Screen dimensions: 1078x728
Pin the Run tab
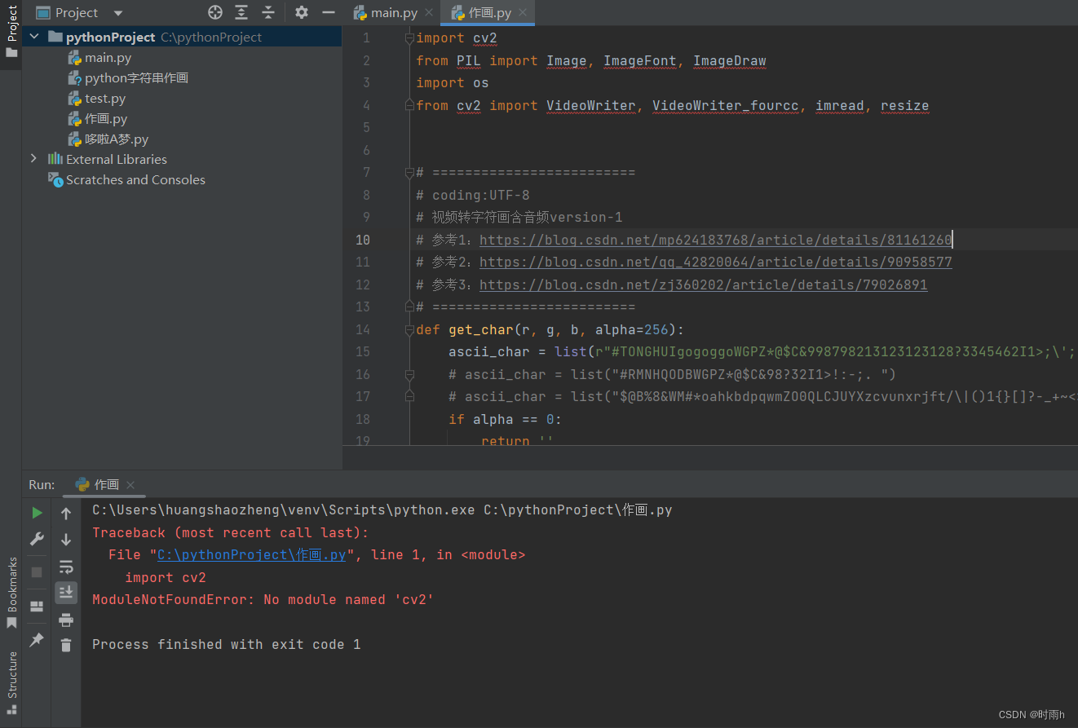(x=37, y=640)
